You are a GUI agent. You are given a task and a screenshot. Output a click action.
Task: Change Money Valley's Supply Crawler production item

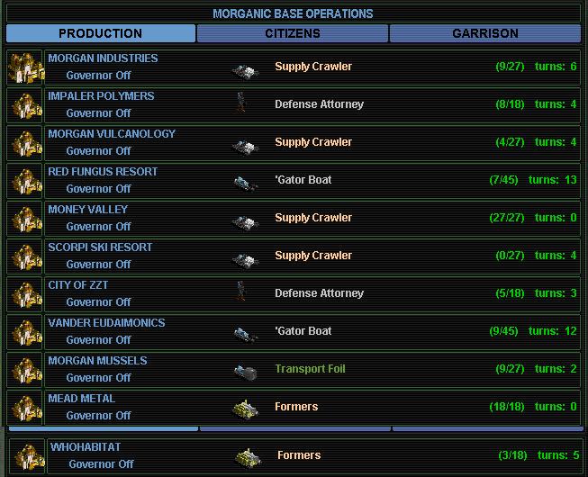coord(313,218)
